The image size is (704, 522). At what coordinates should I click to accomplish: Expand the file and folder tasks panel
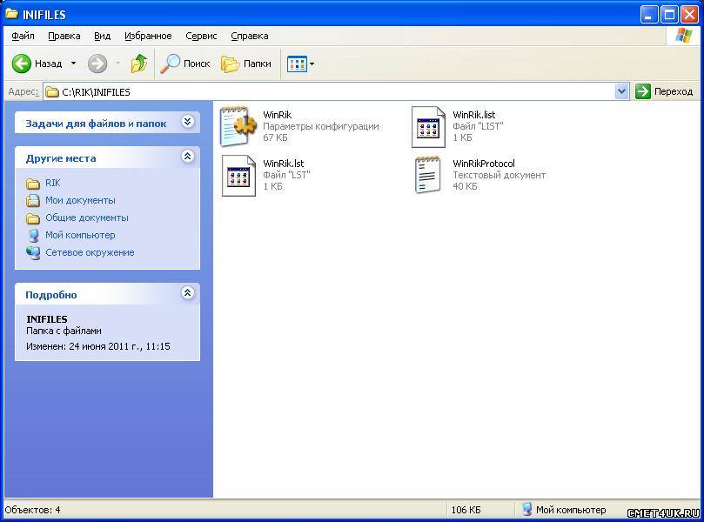point(188,121)
